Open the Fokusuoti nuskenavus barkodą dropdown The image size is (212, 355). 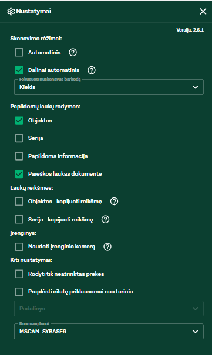tap(109, 87)
